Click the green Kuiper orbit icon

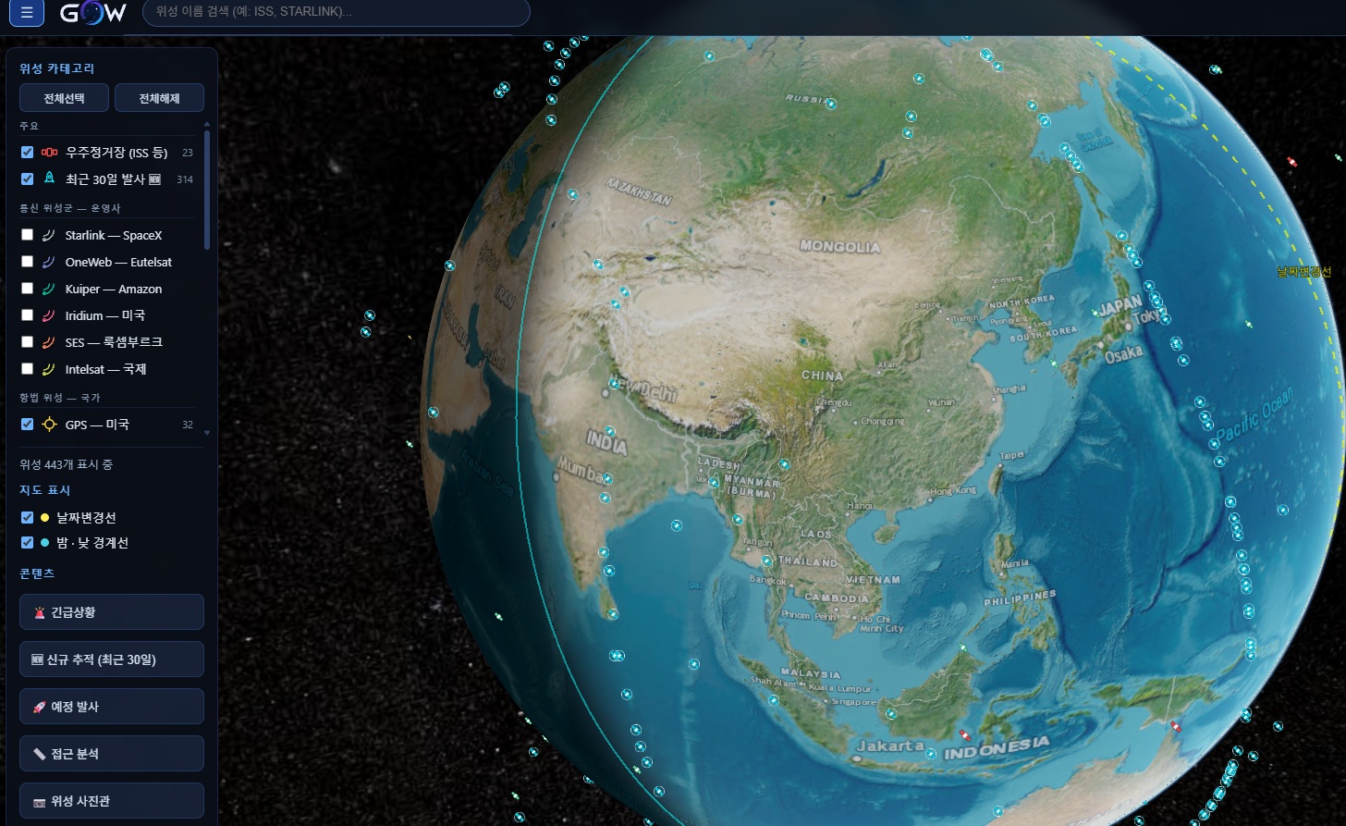click(50, 289)
